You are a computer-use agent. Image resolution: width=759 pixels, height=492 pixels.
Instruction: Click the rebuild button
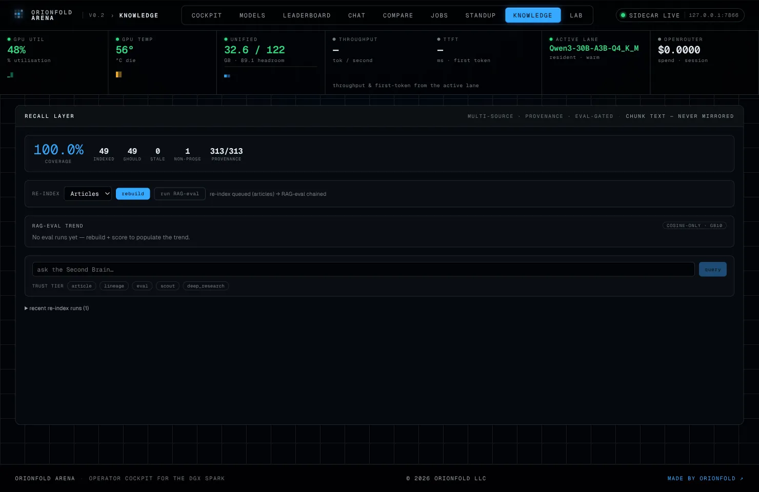[x=133, y=194]
